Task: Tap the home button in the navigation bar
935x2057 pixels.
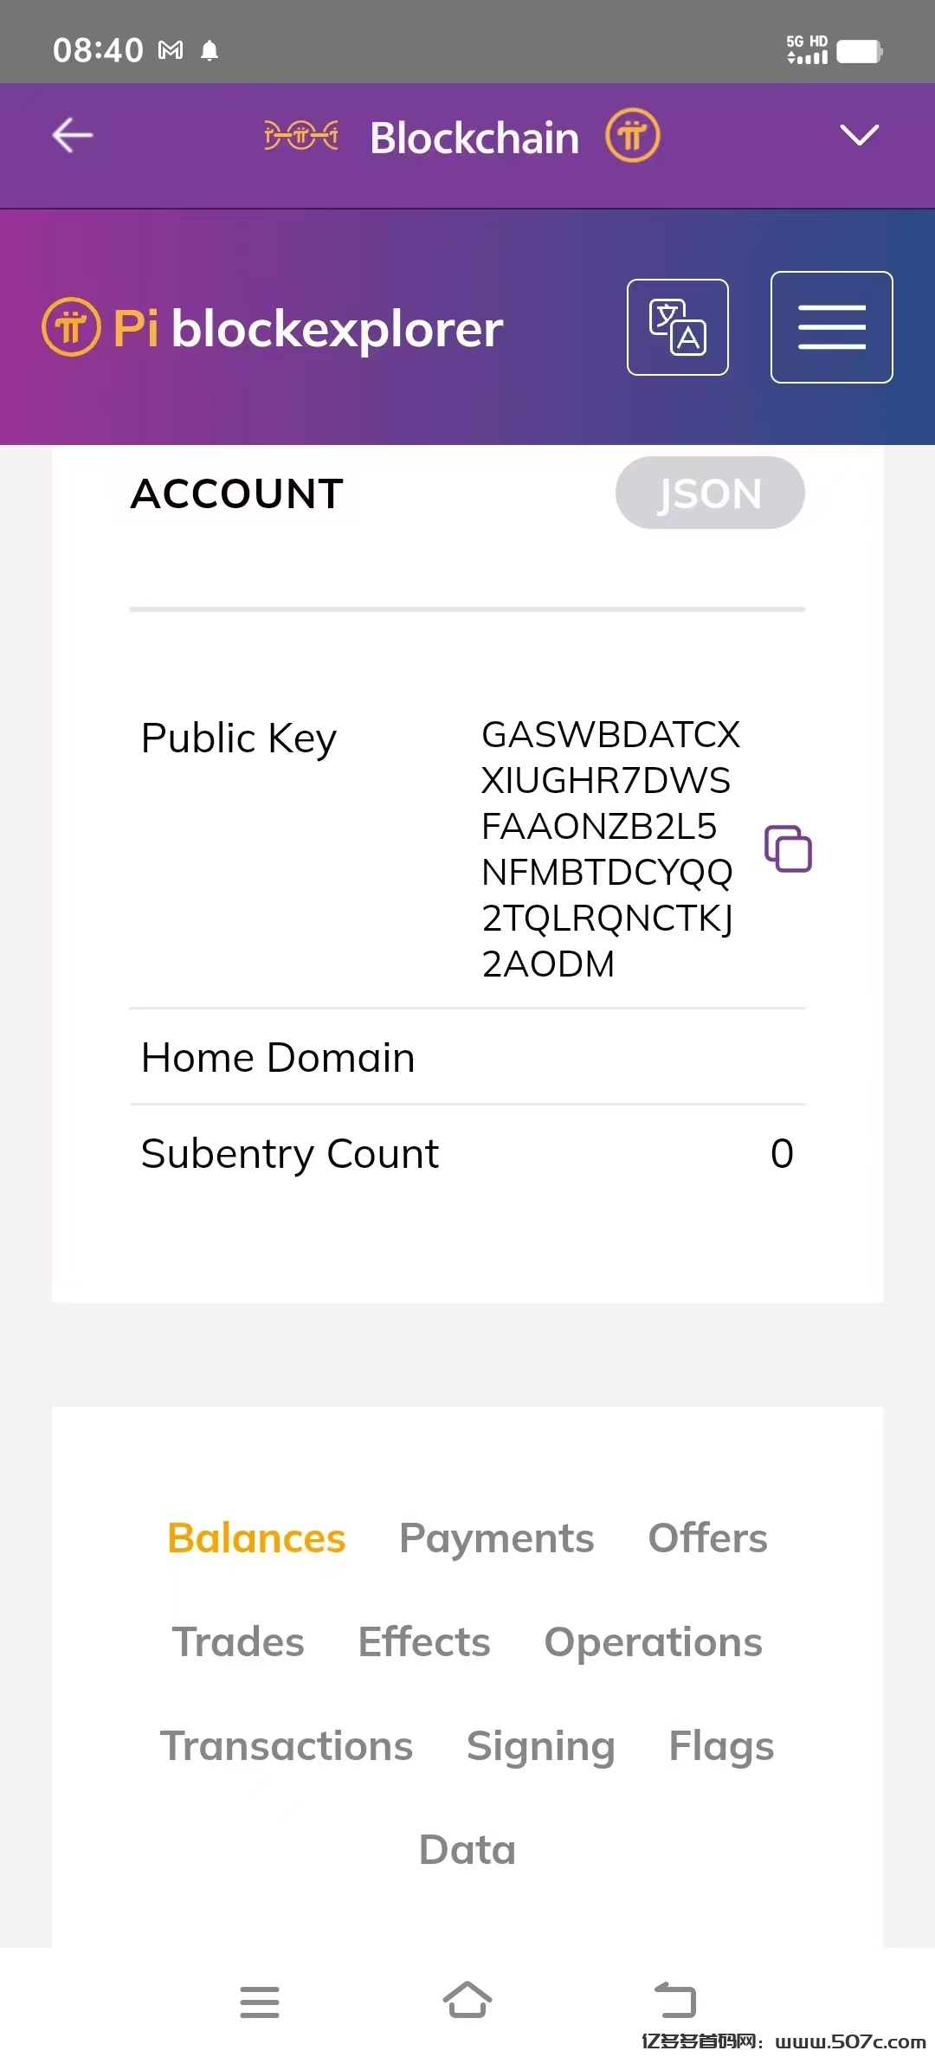Action: click(467, 2001)
